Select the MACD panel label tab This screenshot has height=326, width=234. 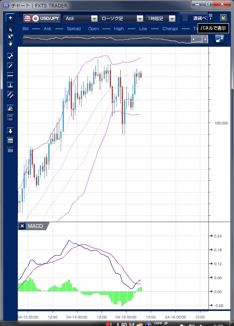click(36, 226)
